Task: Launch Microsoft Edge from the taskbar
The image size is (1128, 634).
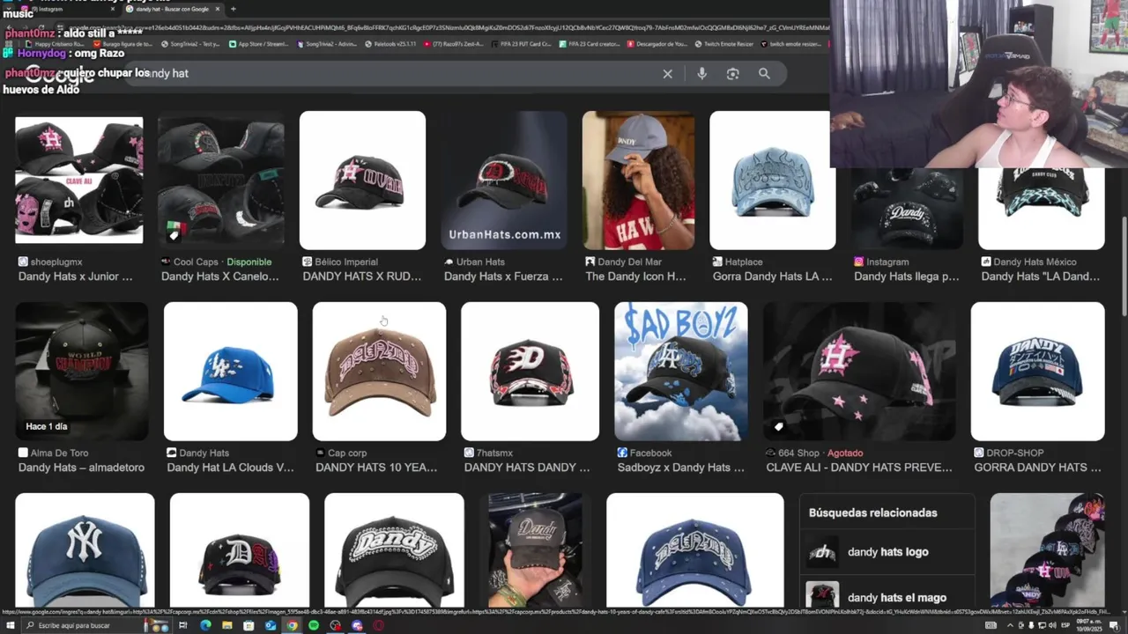Action: click(x=205, y=625)
